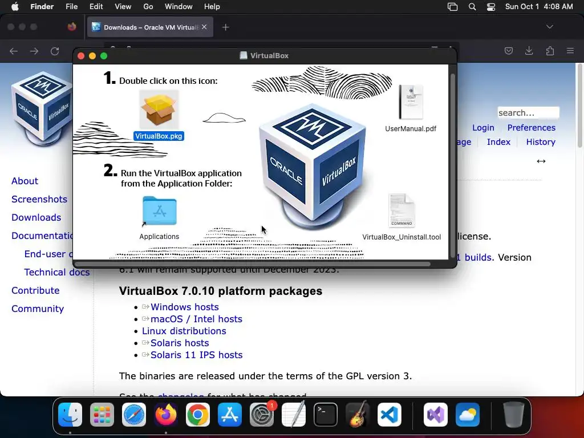Open Spotlight search in the menu bar
Screen dimensions: 584x438
(x=472, y=7)
